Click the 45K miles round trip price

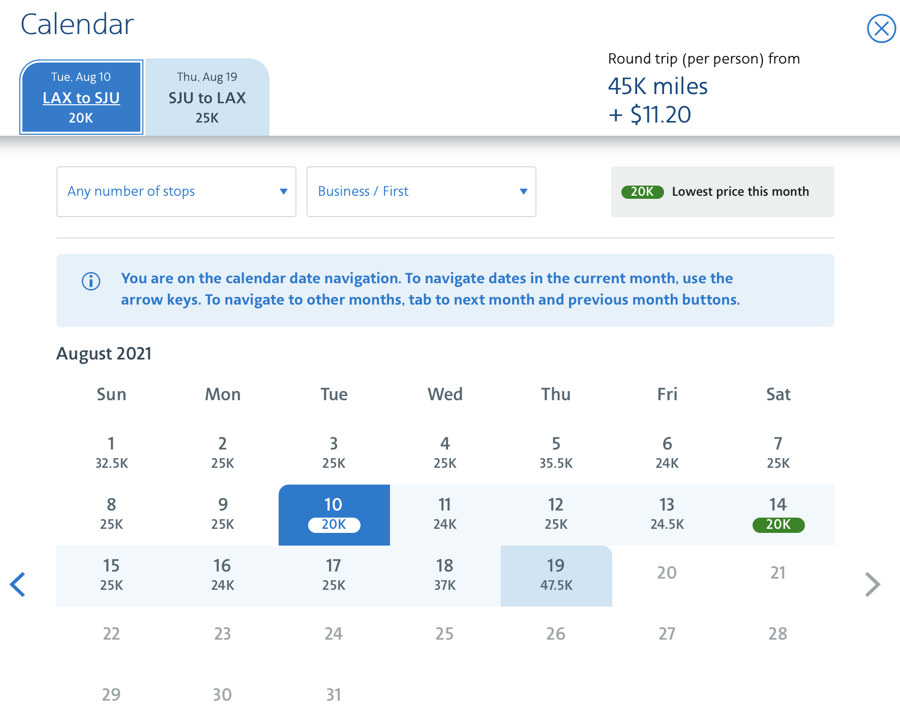point(658,86)
